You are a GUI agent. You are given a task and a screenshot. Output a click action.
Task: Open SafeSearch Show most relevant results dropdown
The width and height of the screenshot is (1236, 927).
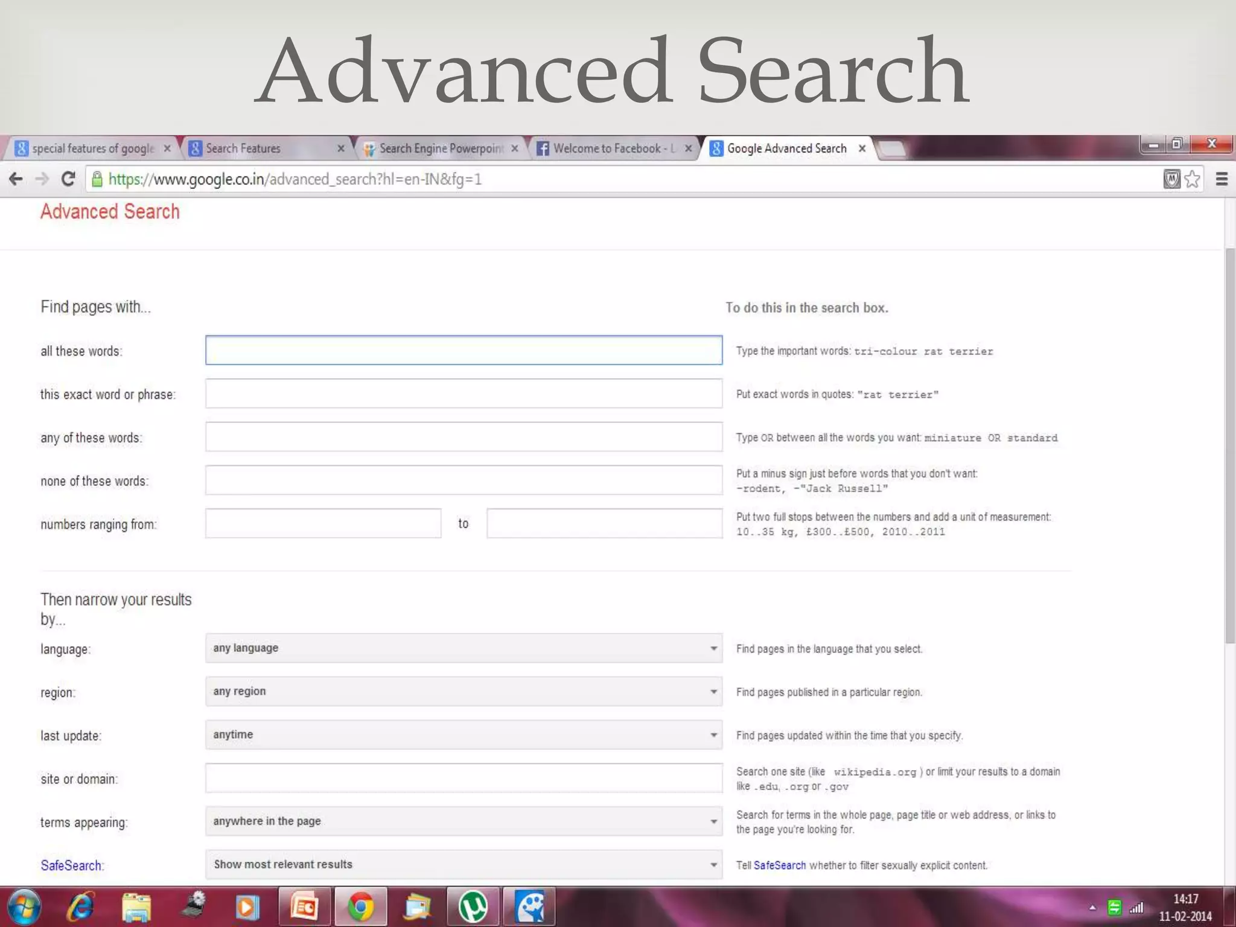pyautogui.click(x=463, y=865)
